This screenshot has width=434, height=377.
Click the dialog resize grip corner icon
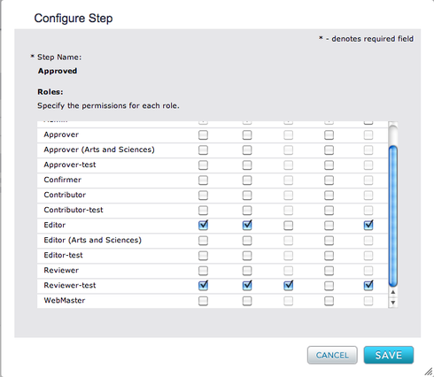tap(428, 372)
